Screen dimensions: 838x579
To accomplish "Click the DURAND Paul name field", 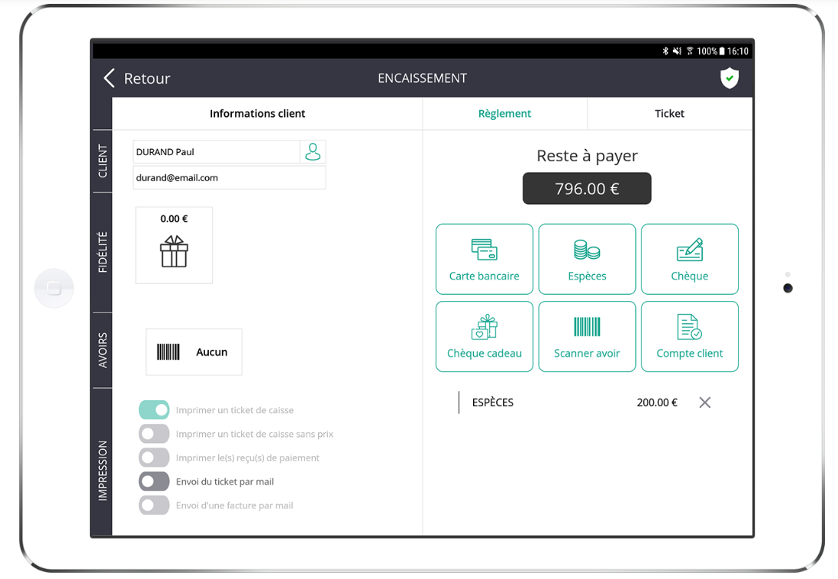I will coord(217,152).
